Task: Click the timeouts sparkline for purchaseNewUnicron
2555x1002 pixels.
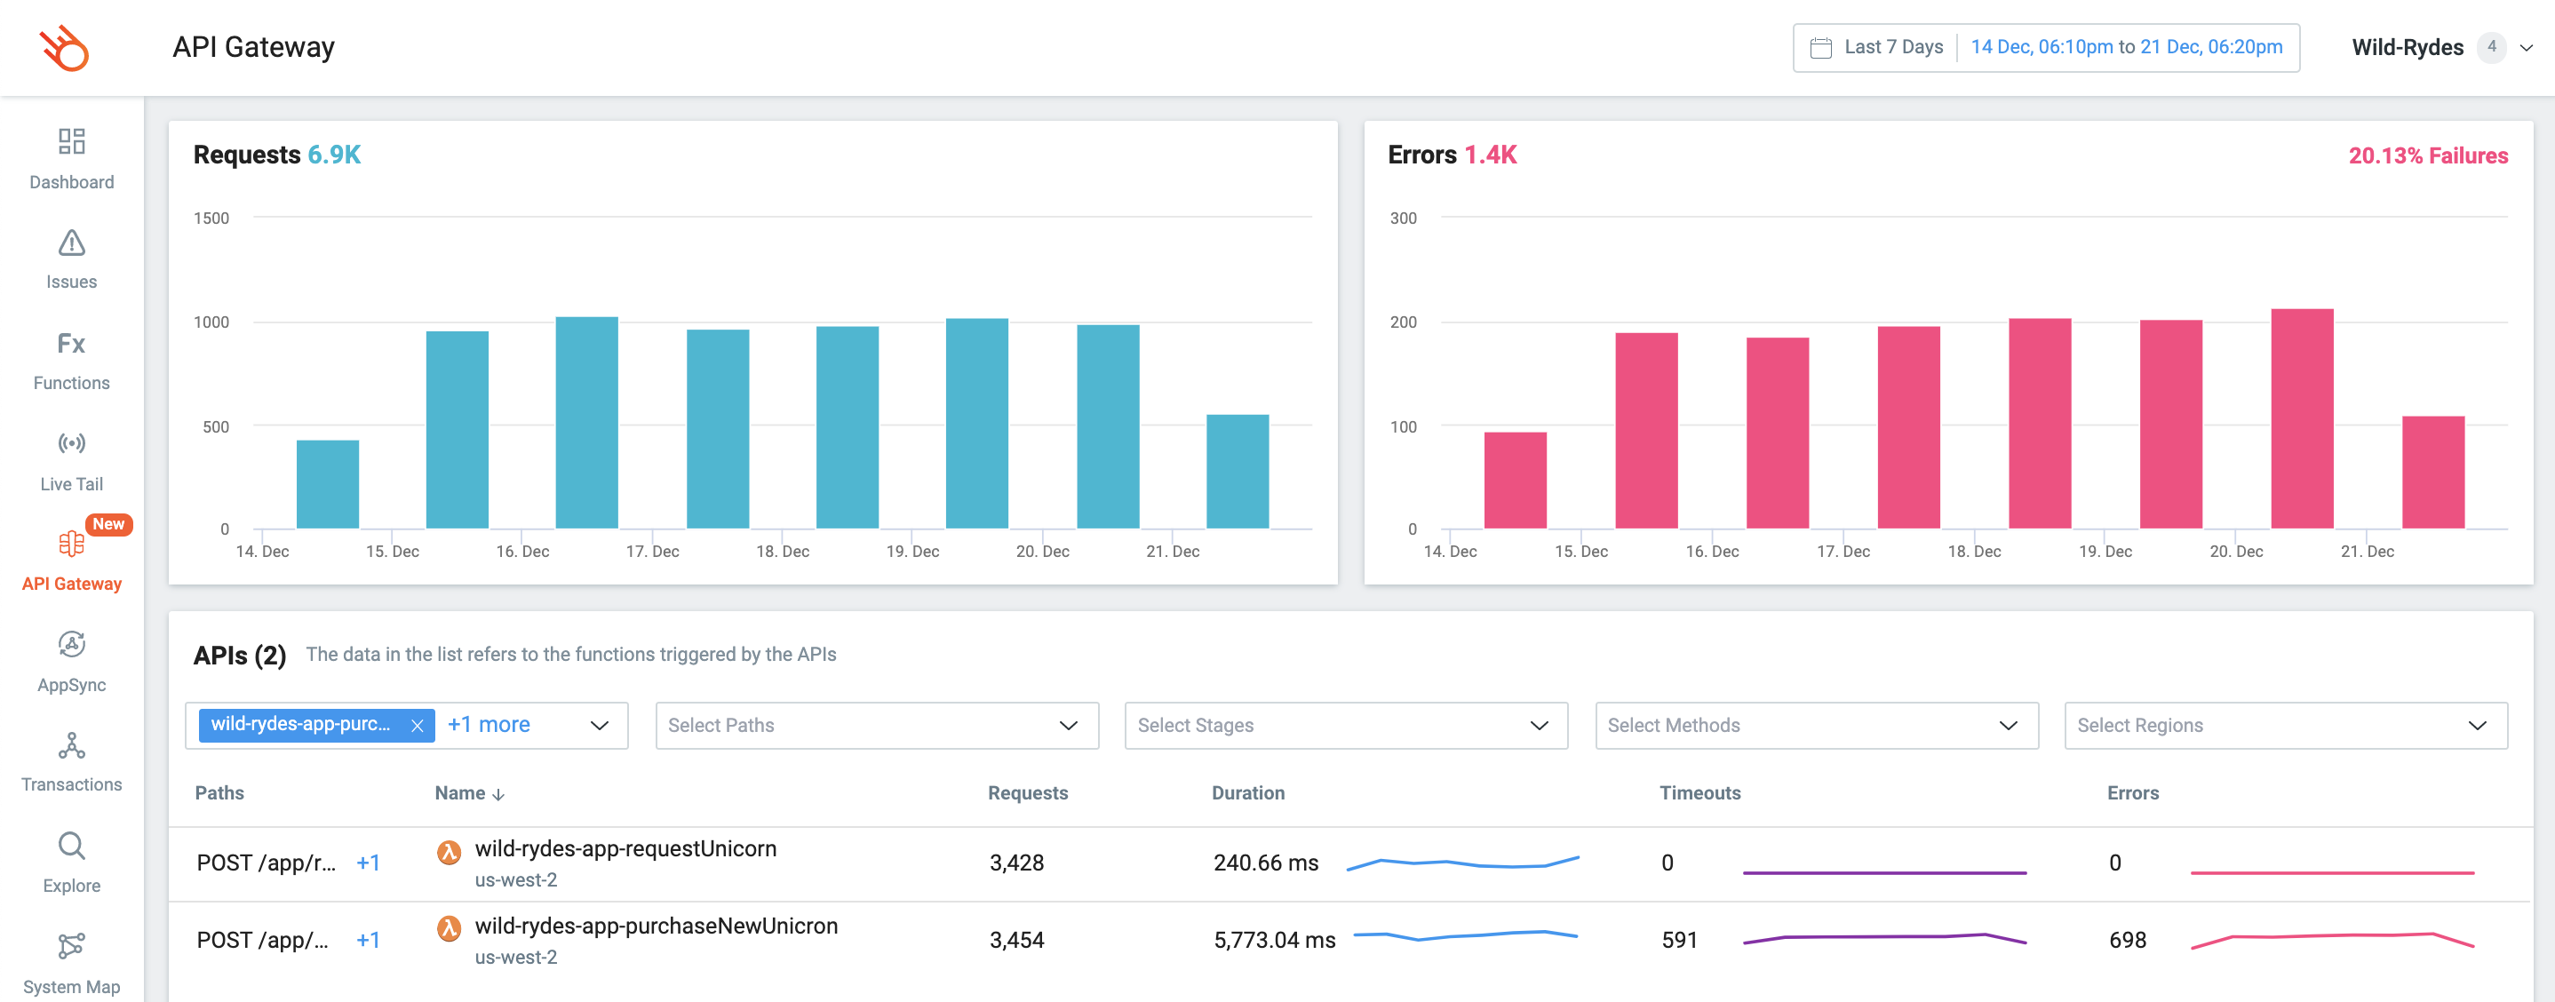Action: 1884,939
